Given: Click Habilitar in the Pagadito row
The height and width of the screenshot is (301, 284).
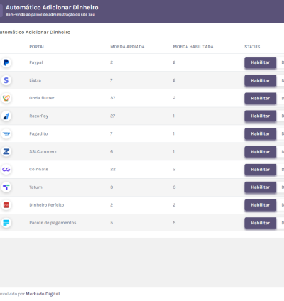Looking at the screenshot, I should pyautogui.click(x=261, y=133).
